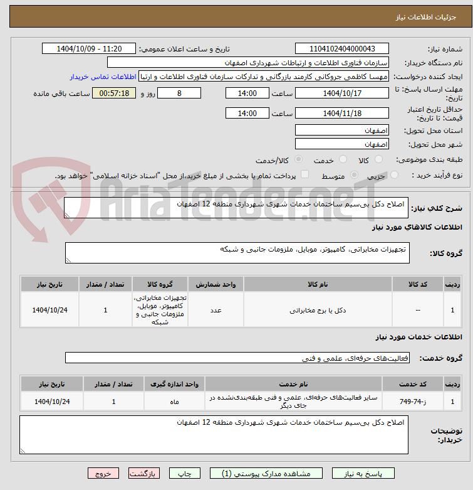Click the unit cell عدد in goods table
This screenshot has width=473, height=490.
pos(216,310)
